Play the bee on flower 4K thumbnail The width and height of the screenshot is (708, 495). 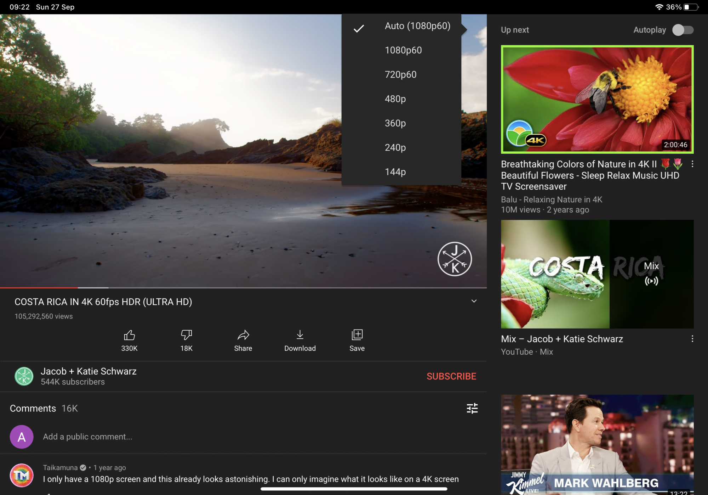597,99
